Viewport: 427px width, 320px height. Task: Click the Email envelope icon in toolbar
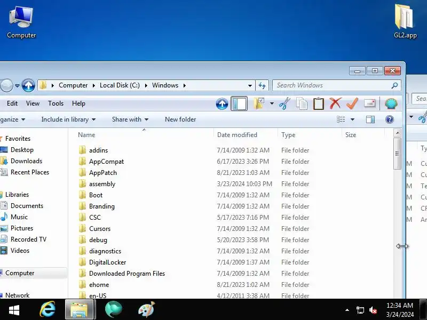[x=369, y=103]
